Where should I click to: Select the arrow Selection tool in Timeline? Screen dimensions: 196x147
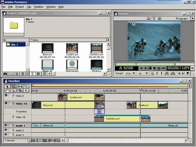(x=7, y=87)
